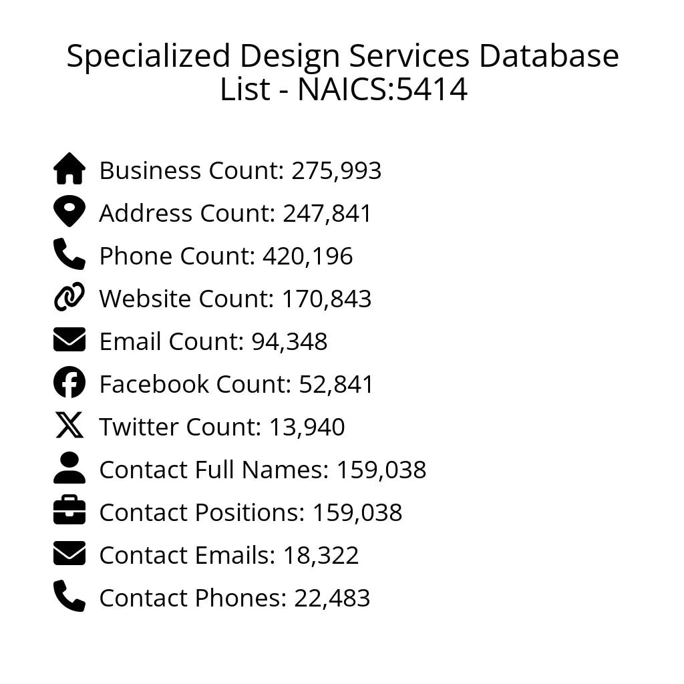Screen dimensions: 684x684
Task: Click the chain link icon
Action: click(69, 297)
